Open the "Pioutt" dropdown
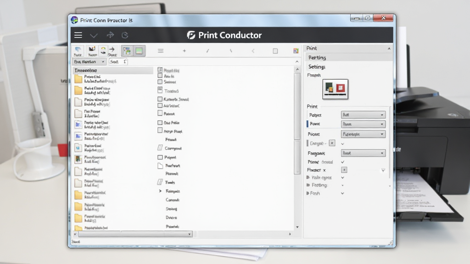 coord(363,134)
